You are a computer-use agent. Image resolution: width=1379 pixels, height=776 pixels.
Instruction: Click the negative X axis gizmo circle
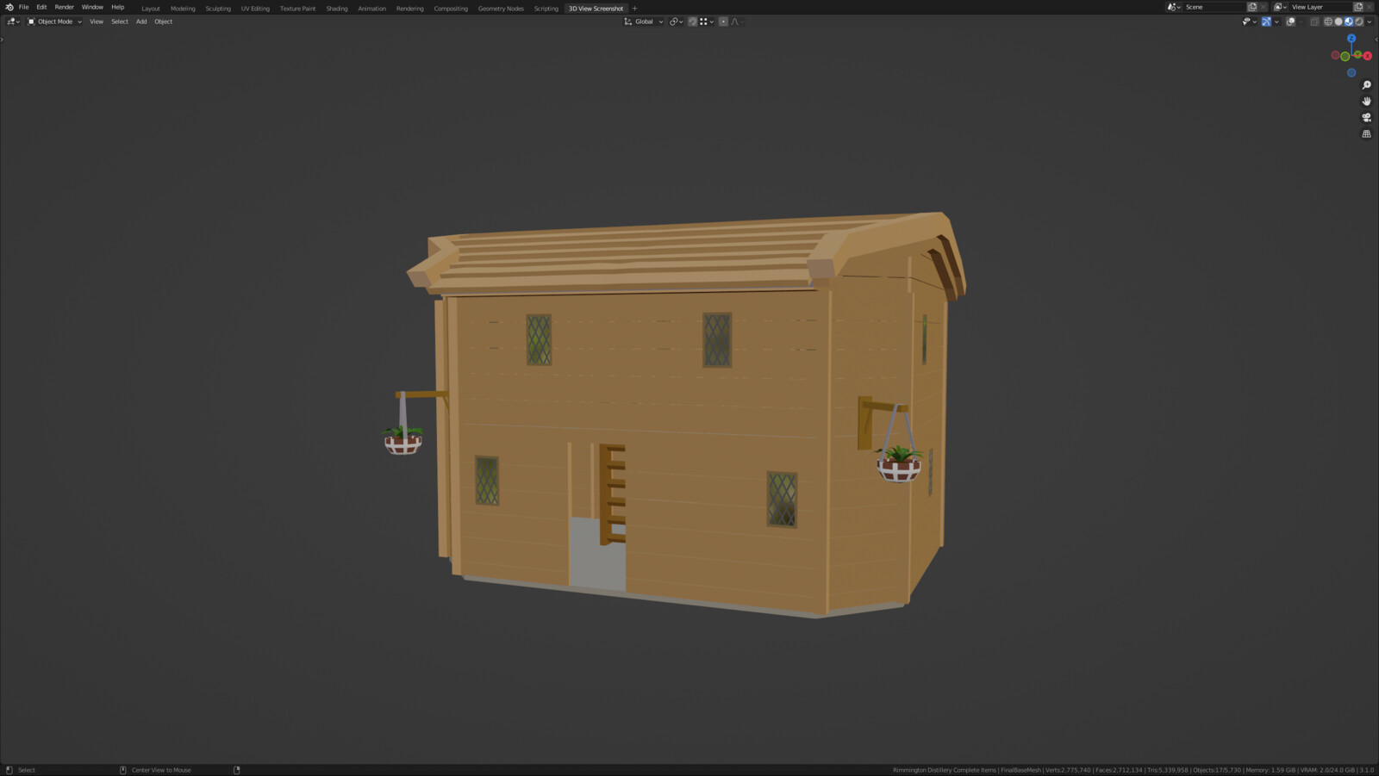coord(1335,55)
